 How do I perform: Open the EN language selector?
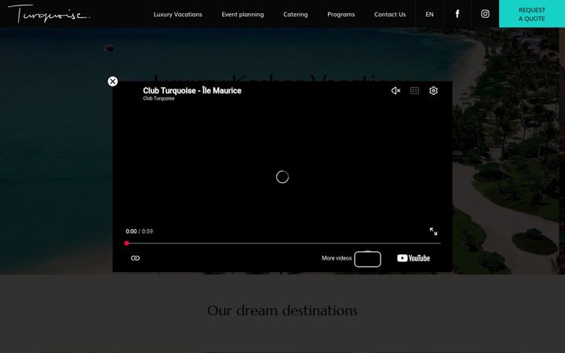pyautogui.click(x=429, y=14)
